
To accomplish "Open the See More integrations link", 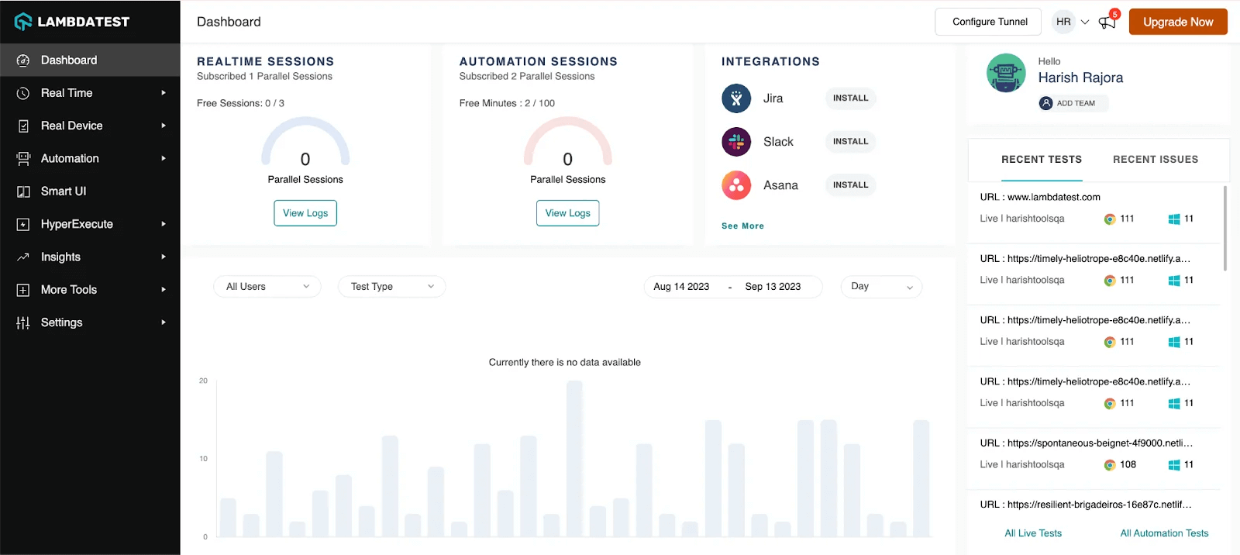I will pyautogui.click(x=742, y=226).
